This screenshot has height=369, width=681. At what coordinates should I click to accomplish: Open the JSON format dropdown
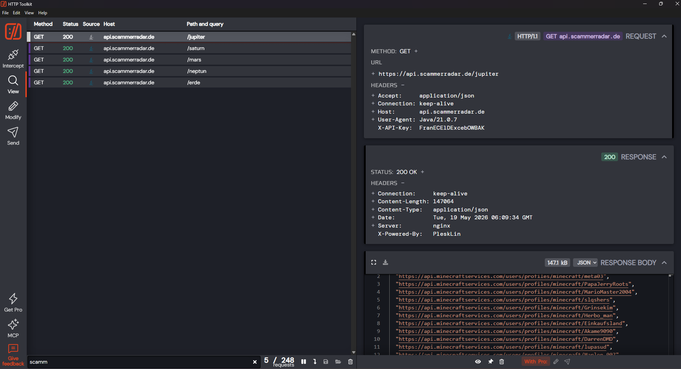(x=585, y=263)
